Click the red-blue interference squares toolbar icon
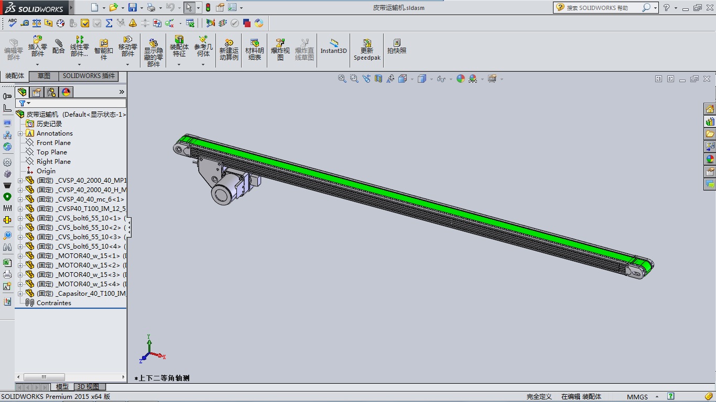716x402 pixels. [x=247, y=23]
